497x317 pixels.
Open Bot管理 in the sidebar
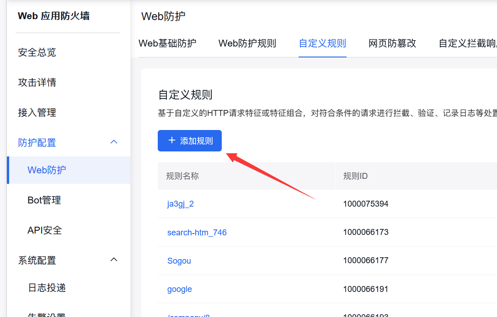click(44, 200)
